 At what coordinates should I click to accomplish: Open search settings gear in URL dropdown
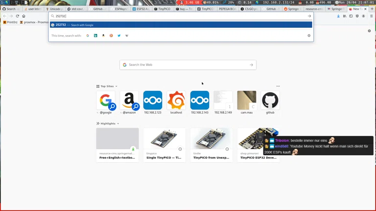point(308,36)
